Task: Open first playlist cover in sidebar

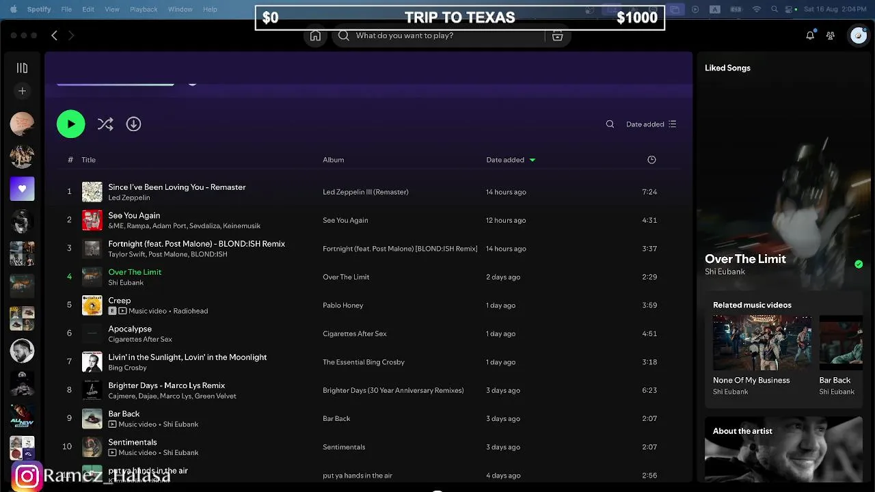Action: [22, 124]
